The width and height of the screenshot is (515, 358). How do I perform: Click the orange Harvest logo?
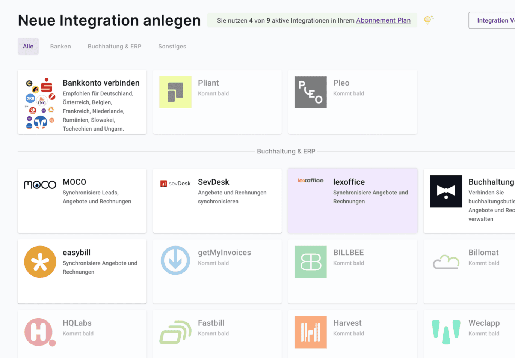[x=311, y=332]
